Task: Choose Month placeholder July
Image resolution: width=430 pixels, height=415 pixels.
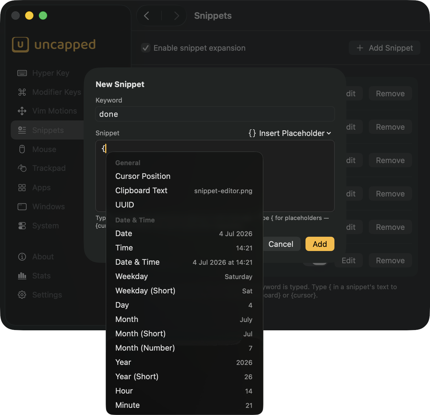Action: [184, 319]
